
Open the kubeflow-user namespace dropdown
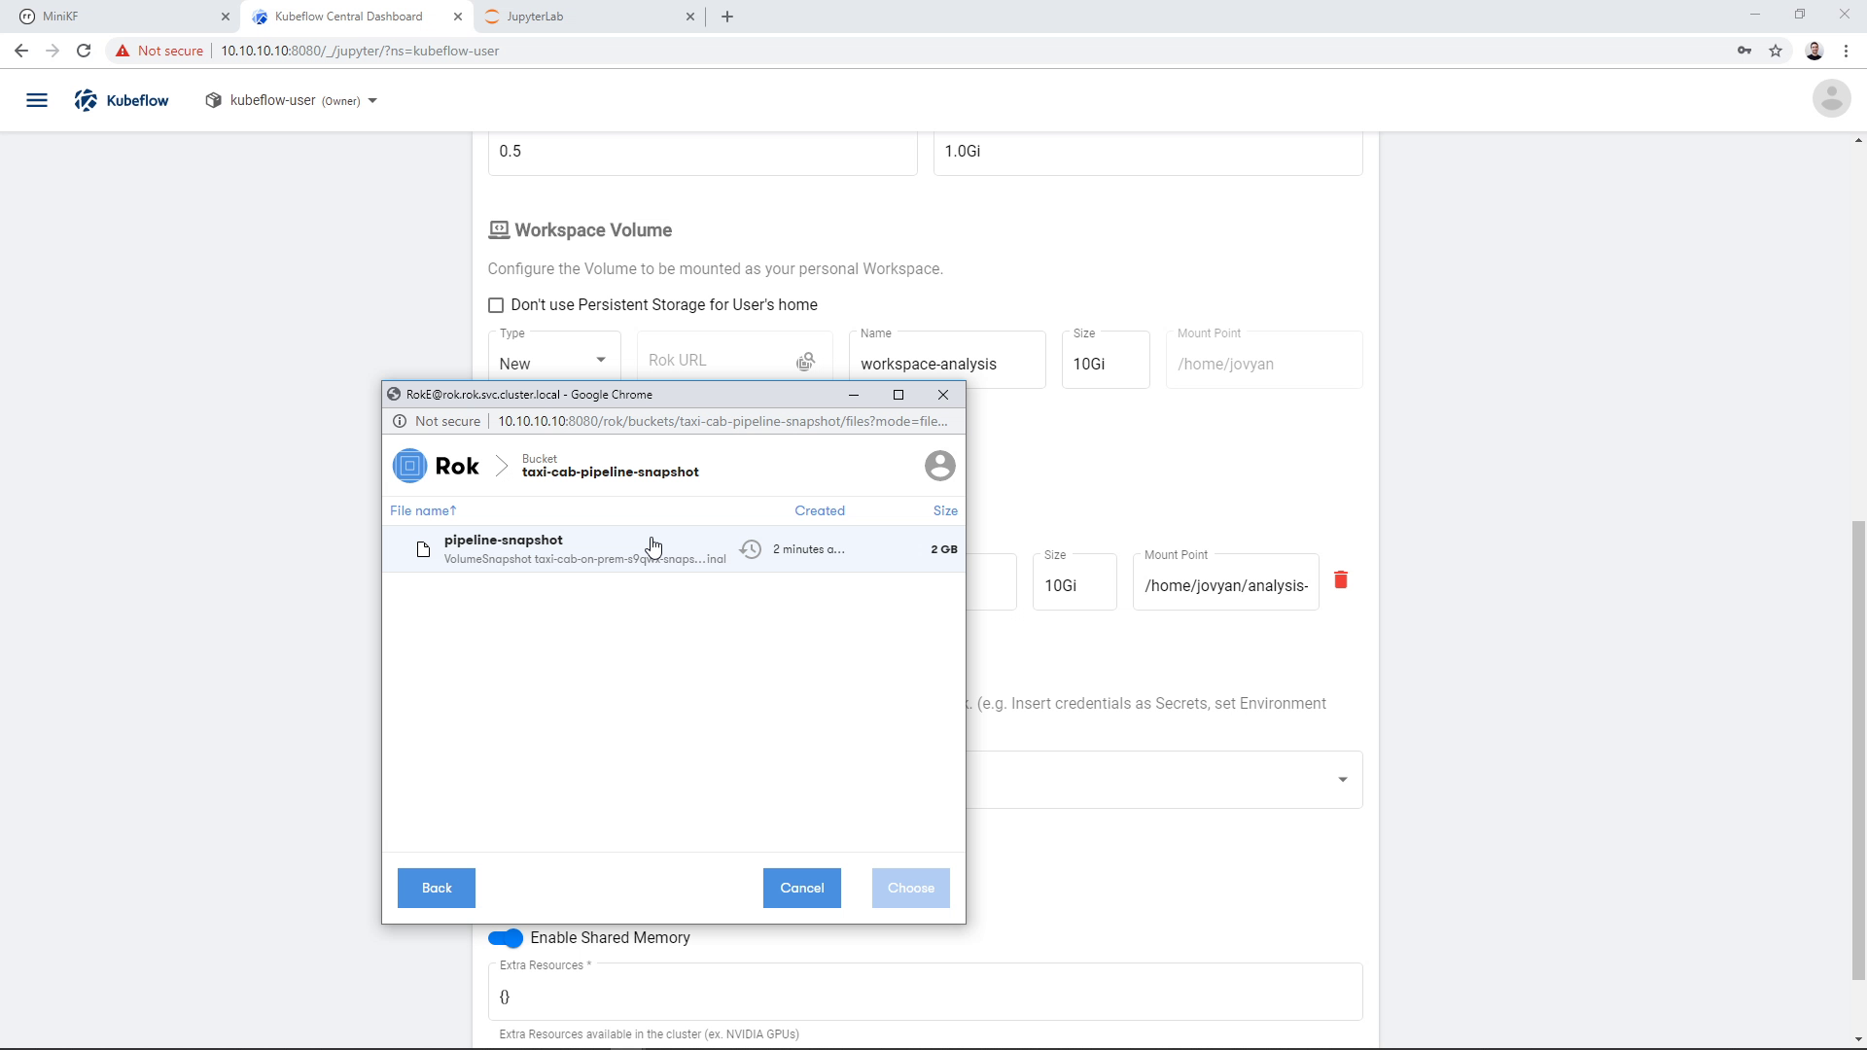292,100
